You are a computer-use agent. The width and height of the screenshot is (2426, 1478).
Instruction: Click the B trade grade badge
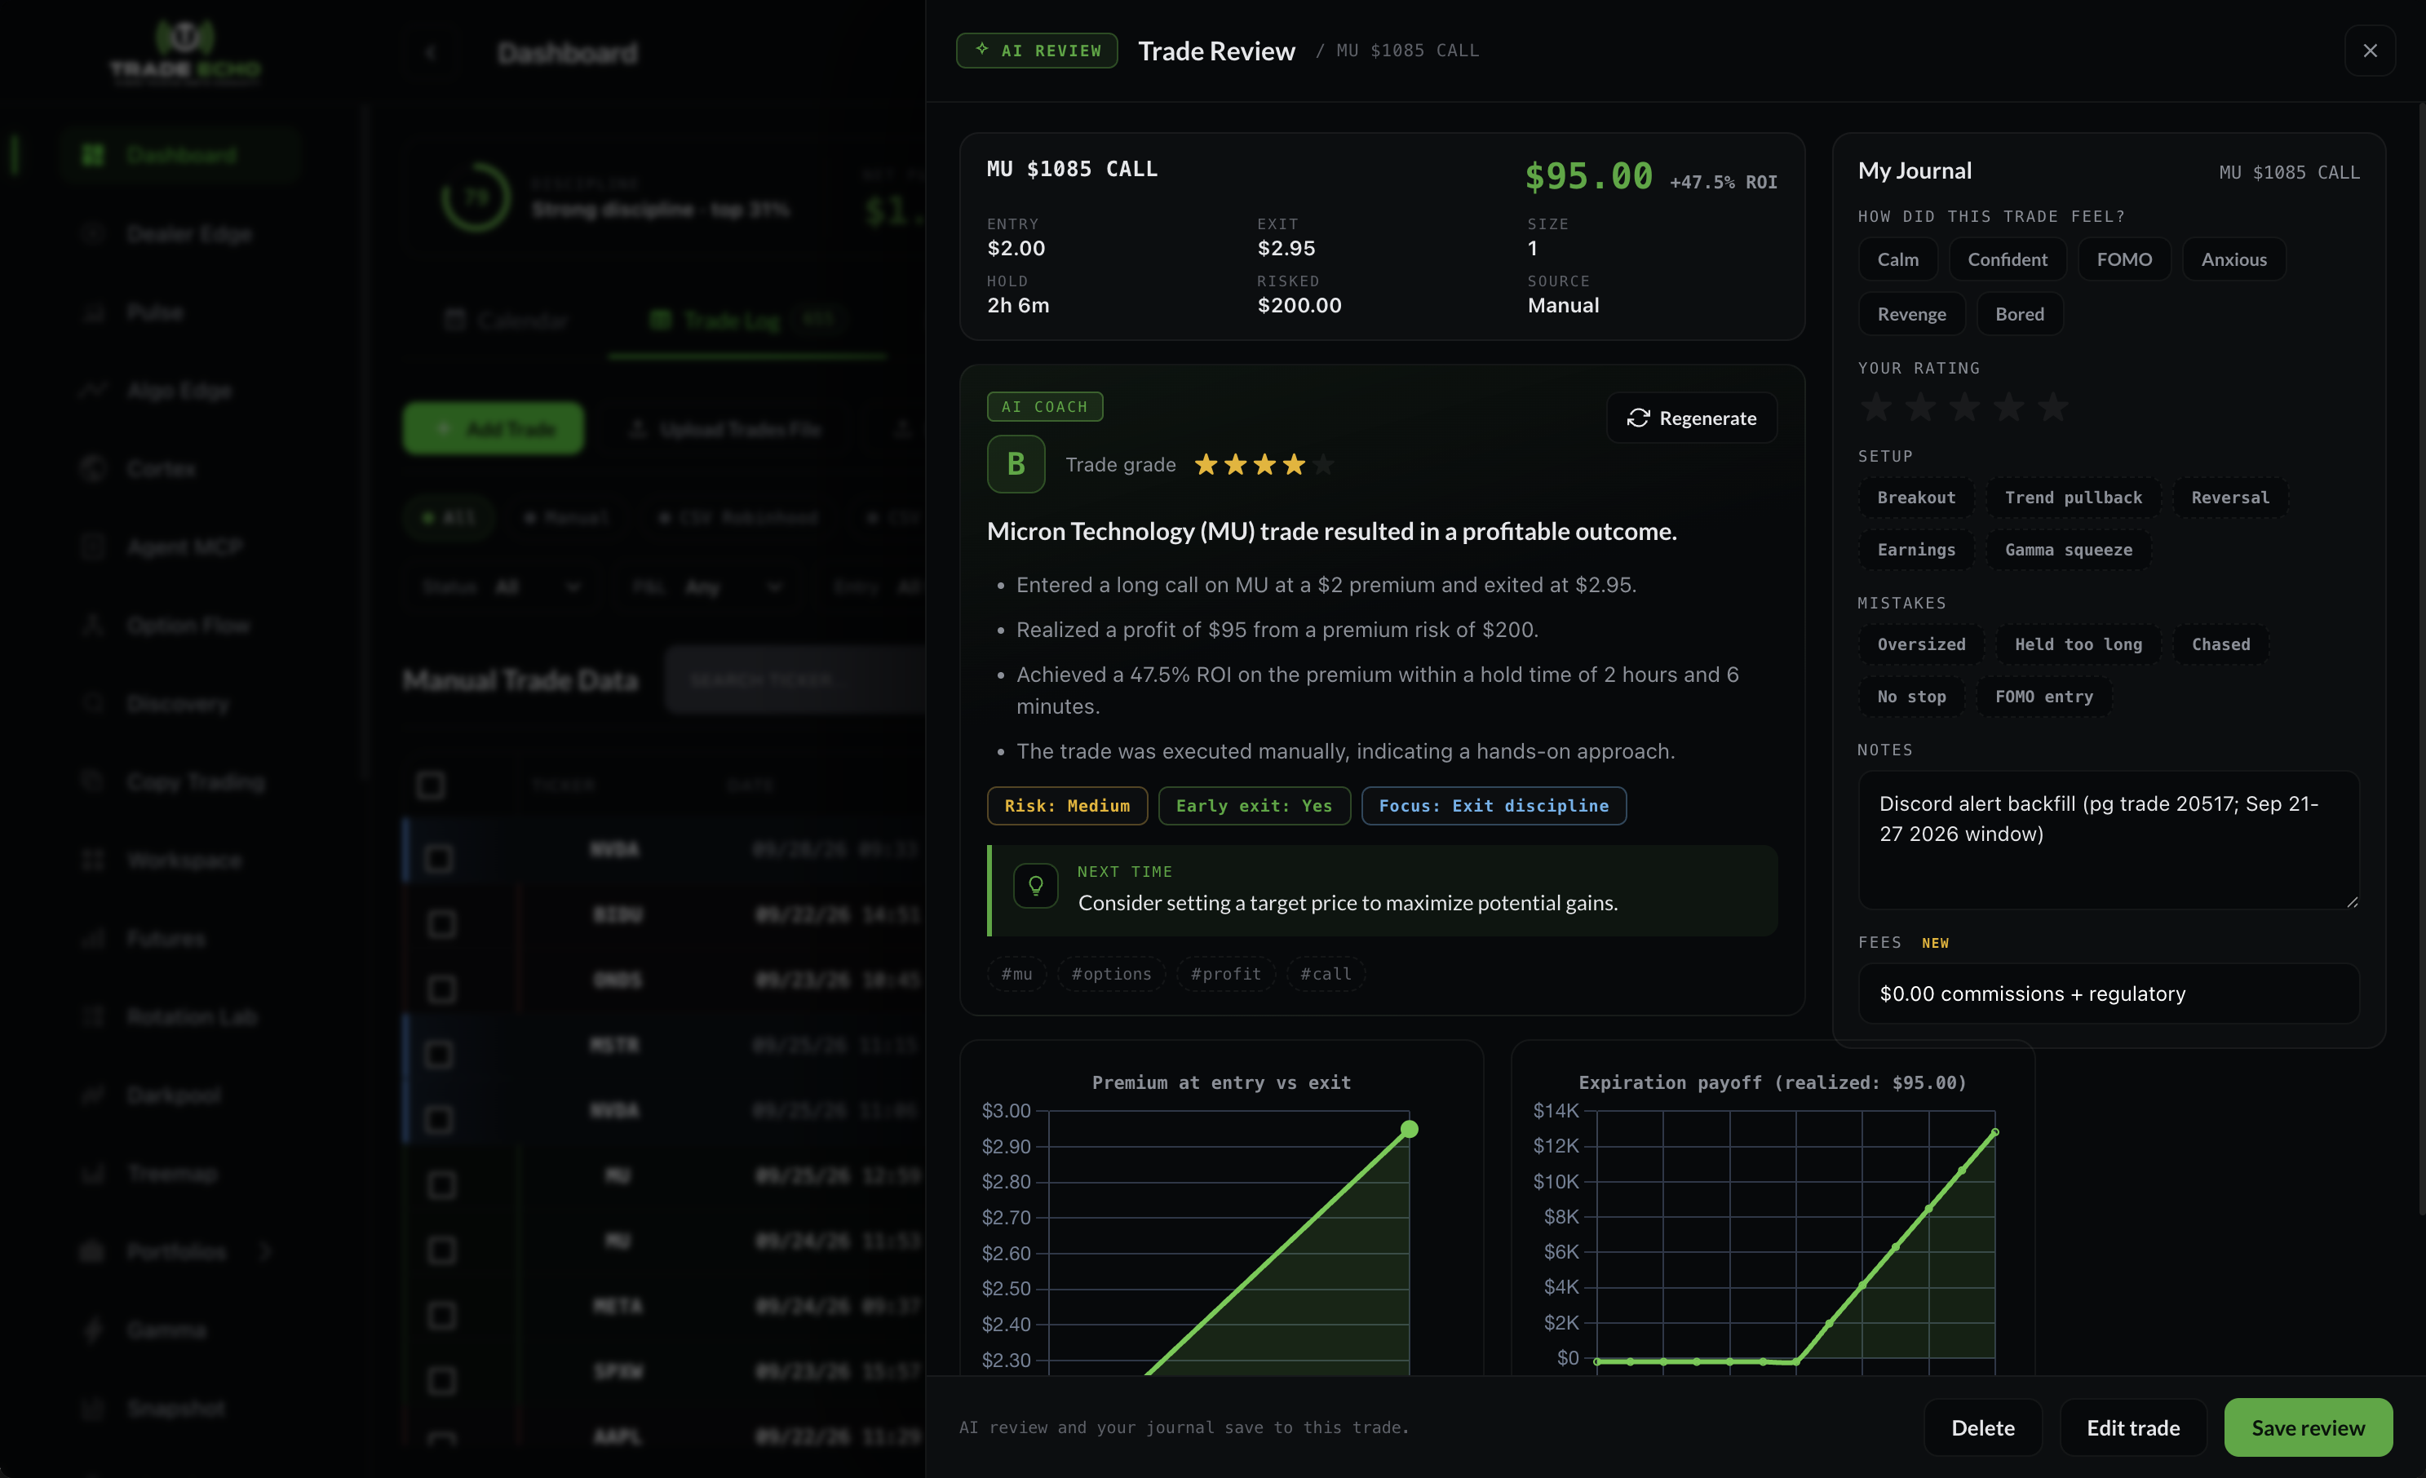[x=1016, y=464]
